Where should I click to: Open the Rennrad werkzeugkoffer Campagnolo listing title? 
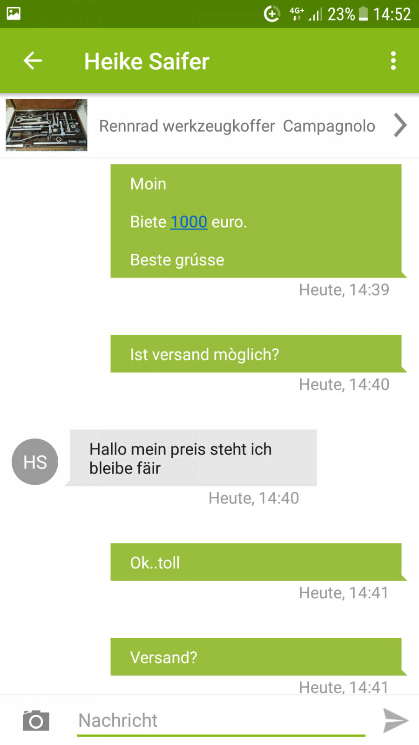[237, 126]
